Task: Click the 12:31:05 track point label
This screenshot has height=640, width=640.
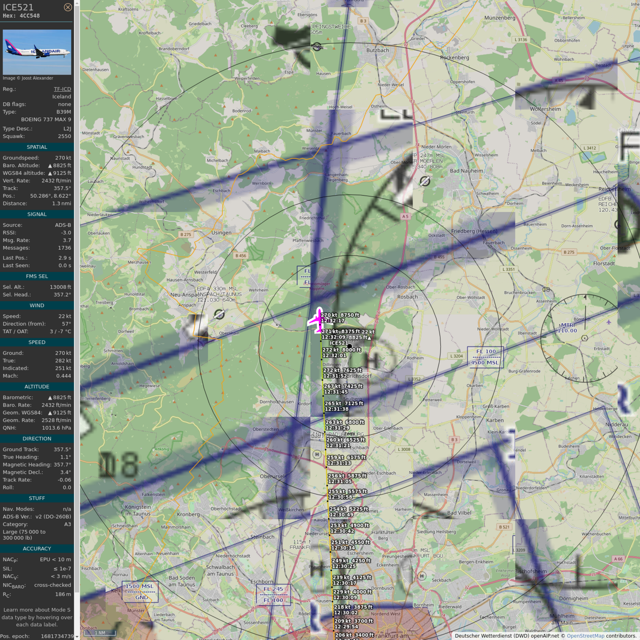Action: pos(340,481)
